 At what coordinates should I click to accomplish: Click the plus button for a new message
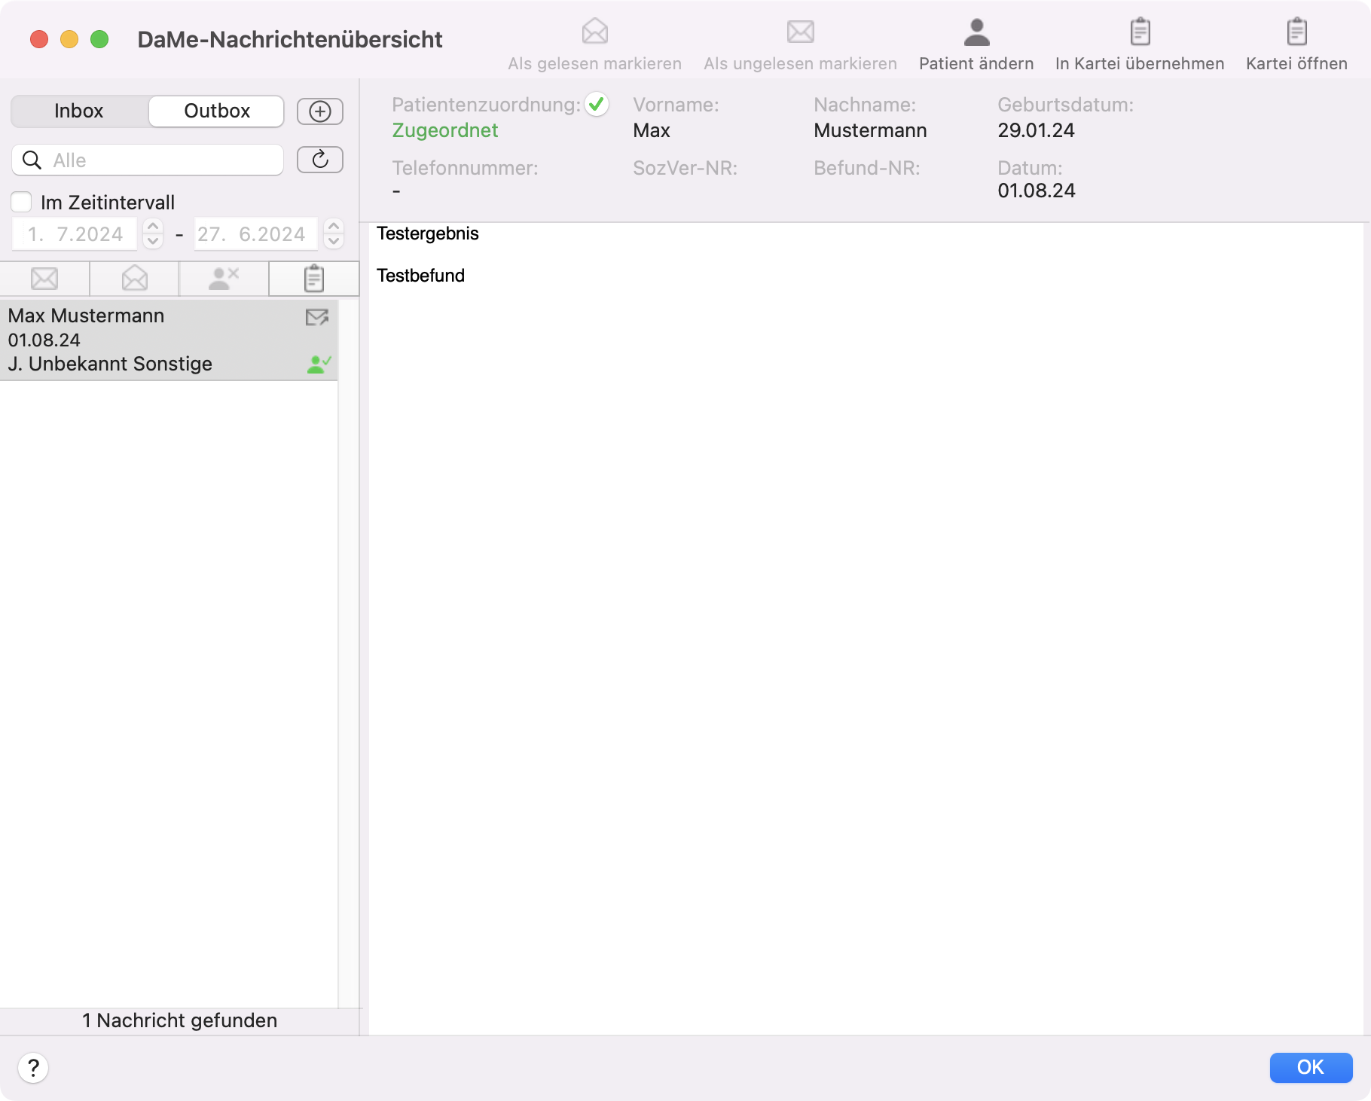320,111
